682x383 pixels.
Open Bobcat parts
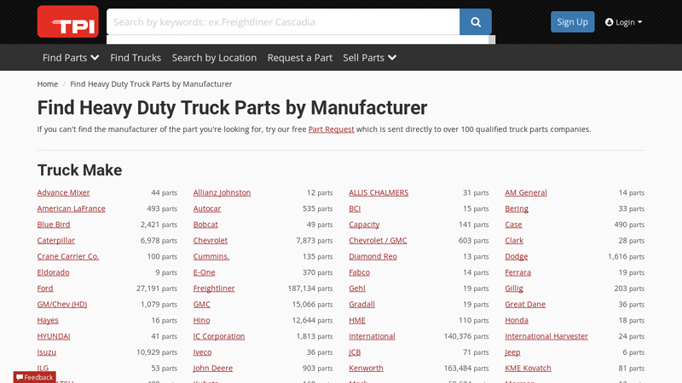(205, 225)
